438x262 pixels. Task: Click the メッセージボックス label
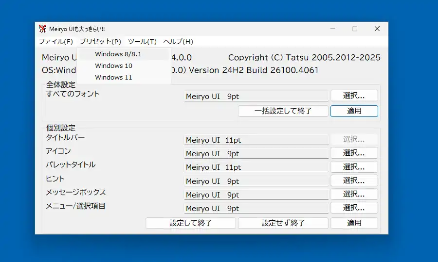(x=76, y=193)
